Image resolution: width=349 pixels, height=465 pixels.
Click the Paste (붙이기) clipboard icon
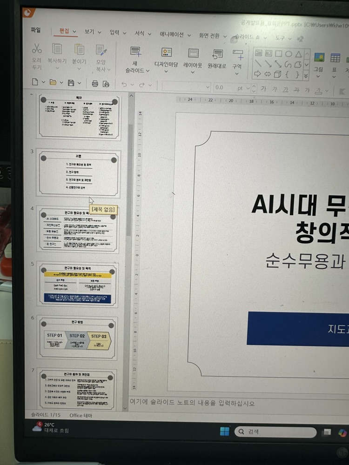(x=79, y=49)
